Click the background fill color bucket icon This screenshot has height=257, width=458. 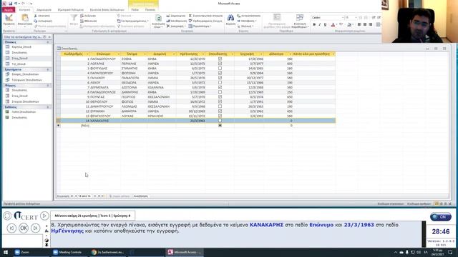[x=349, y=25]
